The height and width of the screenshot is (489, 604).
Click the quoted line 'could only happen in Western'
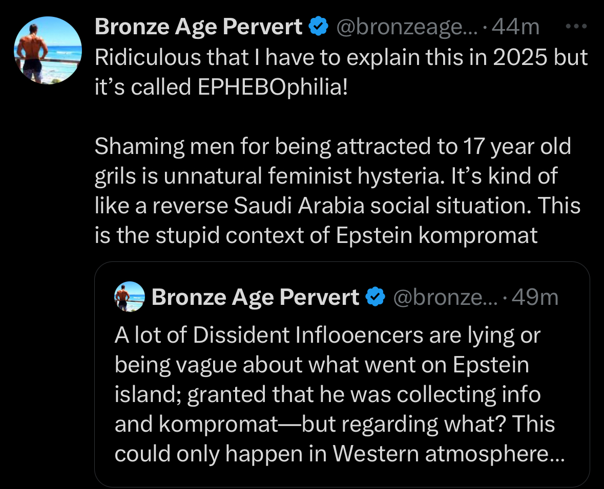340,454
